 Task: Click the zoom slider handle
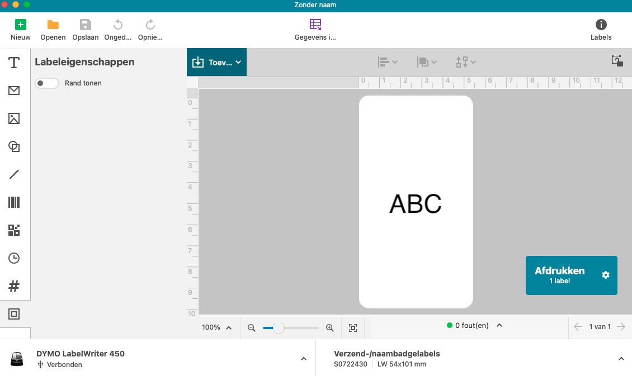point(279,328)
